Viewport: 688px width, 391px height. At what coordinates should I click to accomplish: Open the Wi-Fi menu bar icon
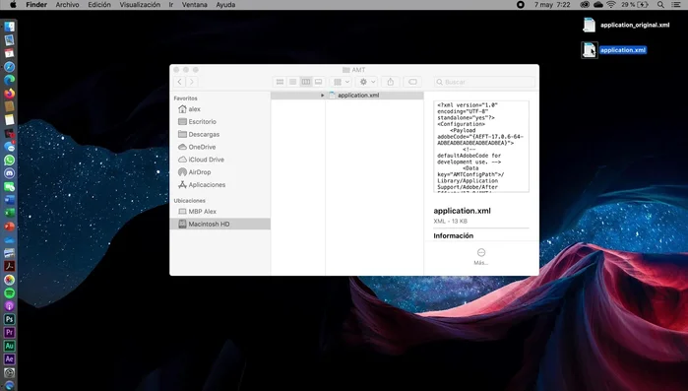611,5
